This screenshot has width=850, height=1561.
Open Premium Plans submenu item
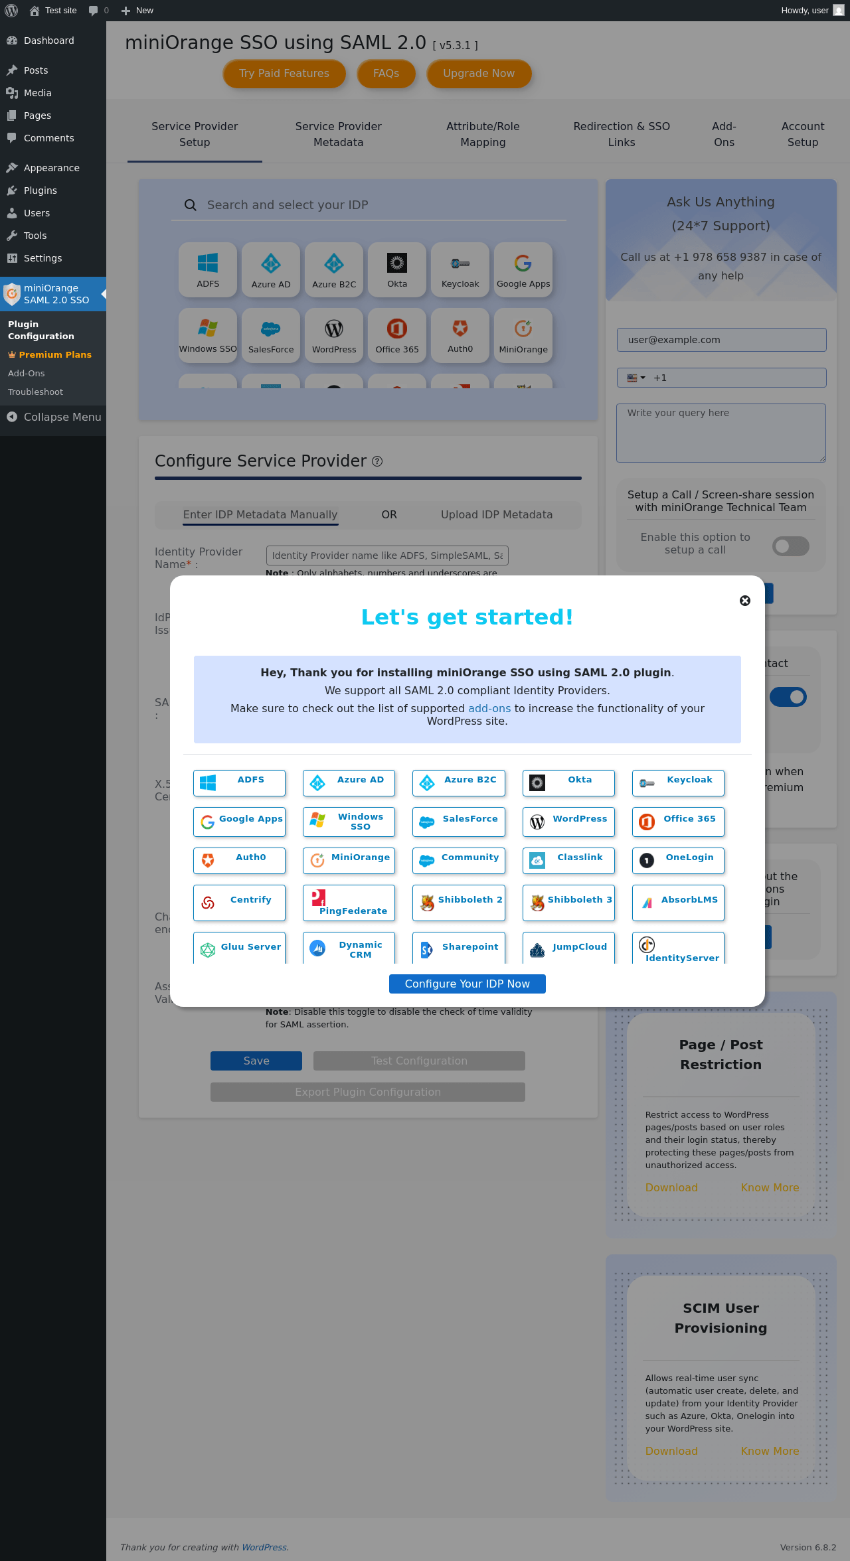pyautogui.click(x=53, y=354)
